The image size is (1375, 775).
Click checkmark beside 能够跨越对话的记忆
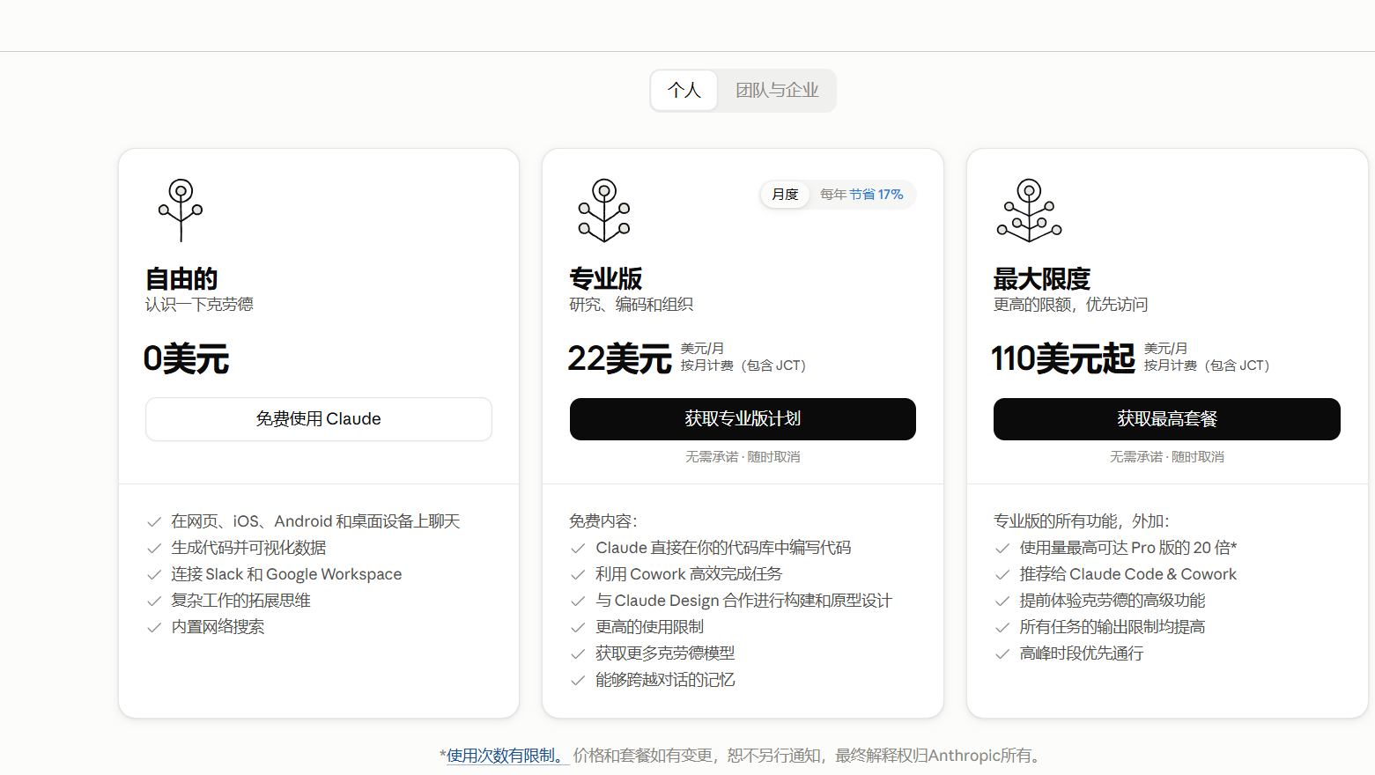point(578,680)
